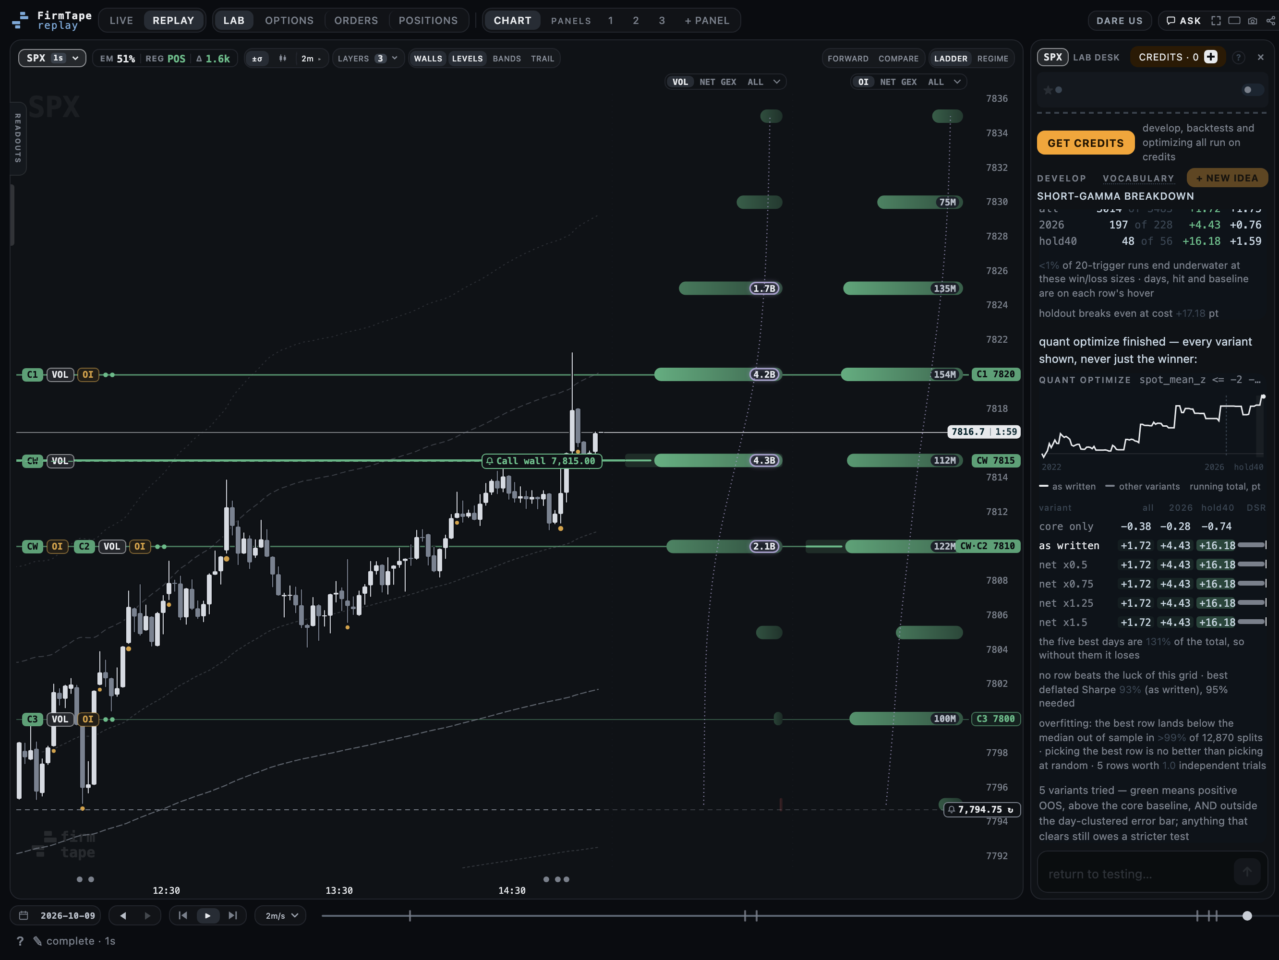
Task: Click the replay timeline scrubber handle
Action: pyautogui.click(x=1247, y=915)
